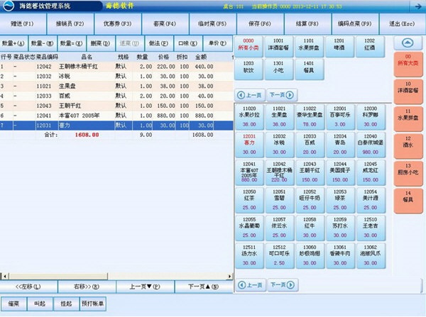Click 下一页 arrow under subcategory tiles
Image resolution: width=426 pixels, height=317 pixels.
(x=280, y=94)
